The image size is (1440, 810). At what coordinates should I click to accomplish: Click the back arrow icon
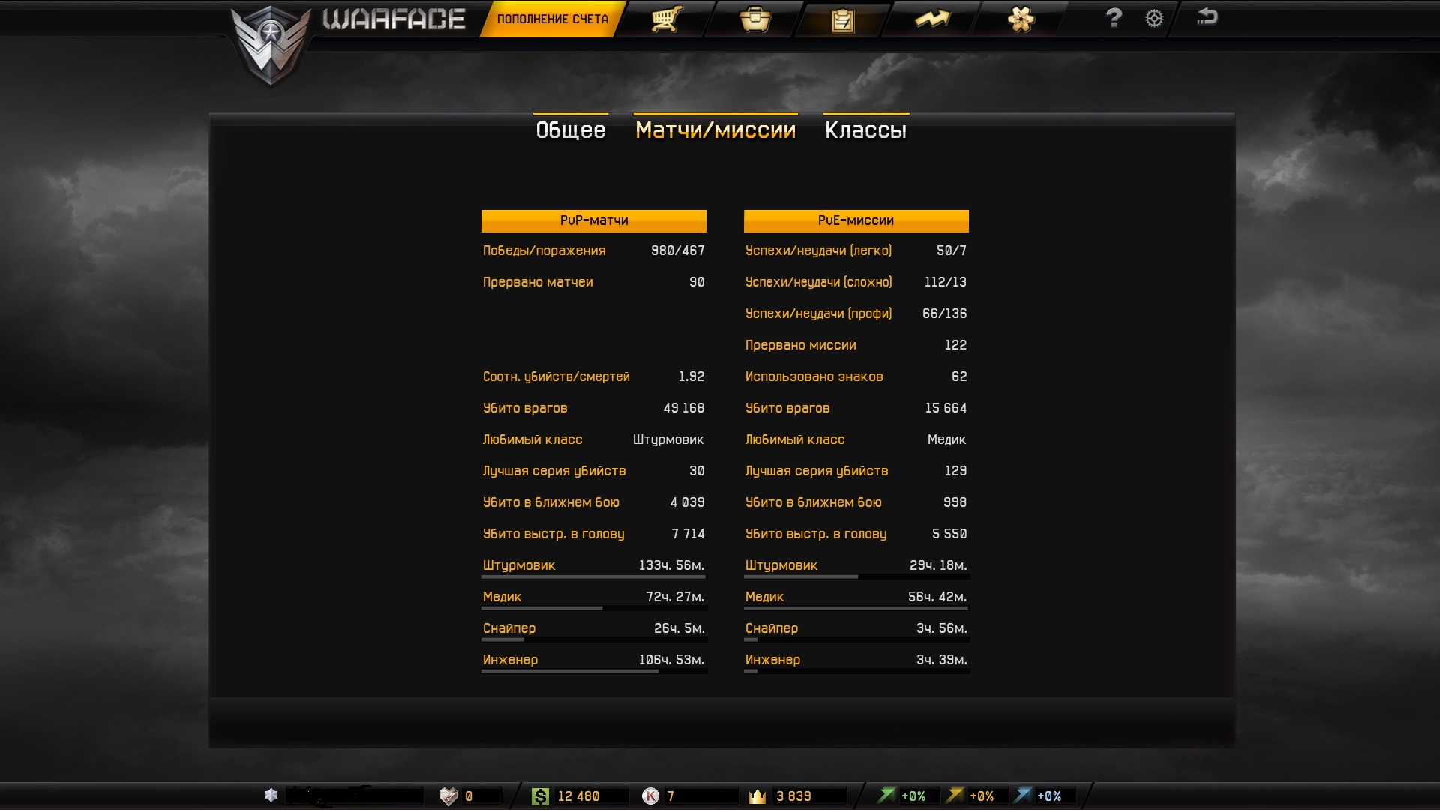[x=1207, y=17]
